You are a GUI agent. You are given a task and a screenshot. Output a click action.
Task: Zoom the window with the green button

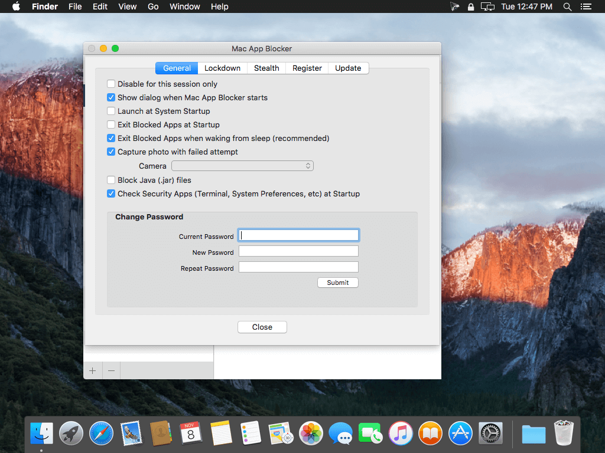click(x=115, y=48)
